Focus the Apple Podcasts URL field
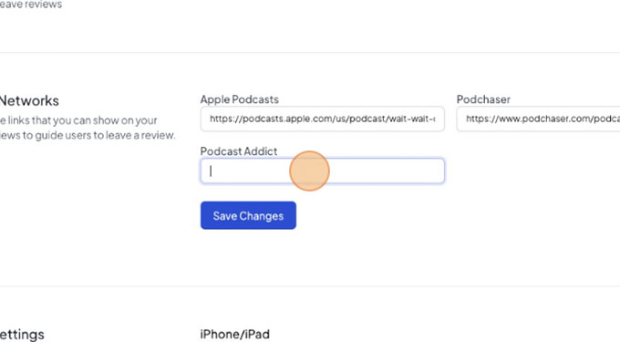 (x=322, y=119)
